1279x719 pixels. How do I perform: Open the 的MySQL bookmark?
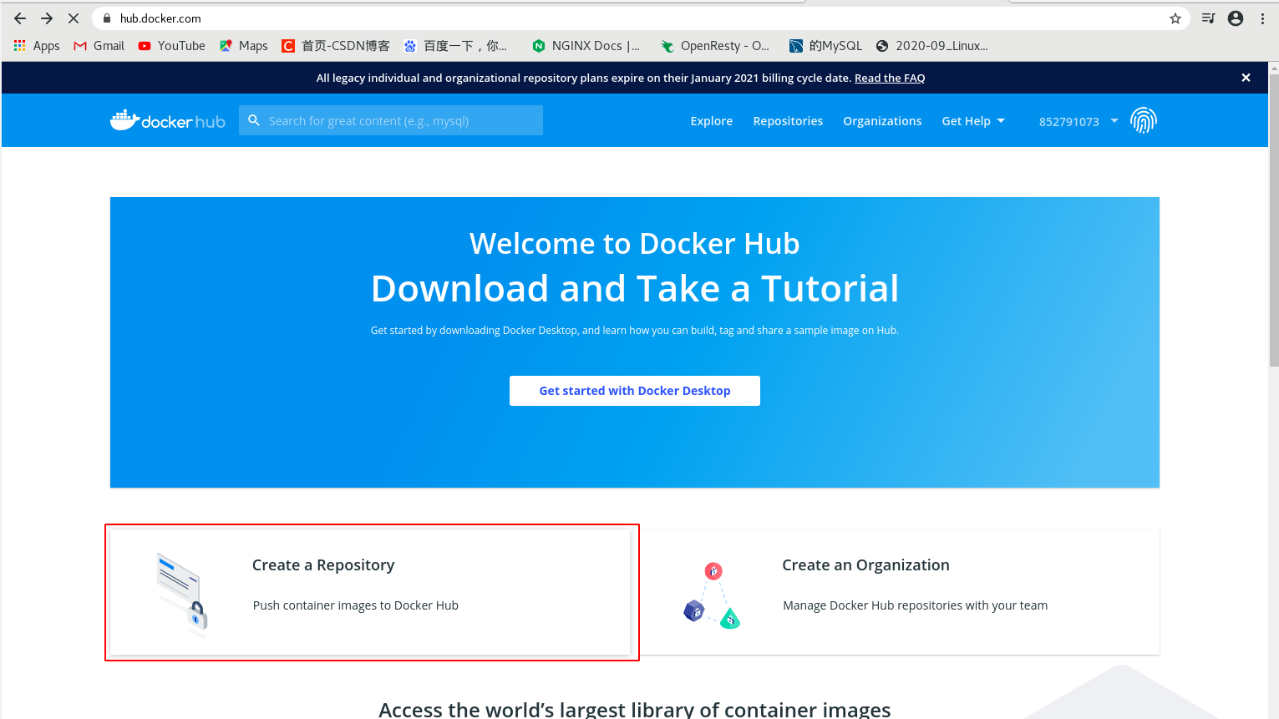[825, 46]
